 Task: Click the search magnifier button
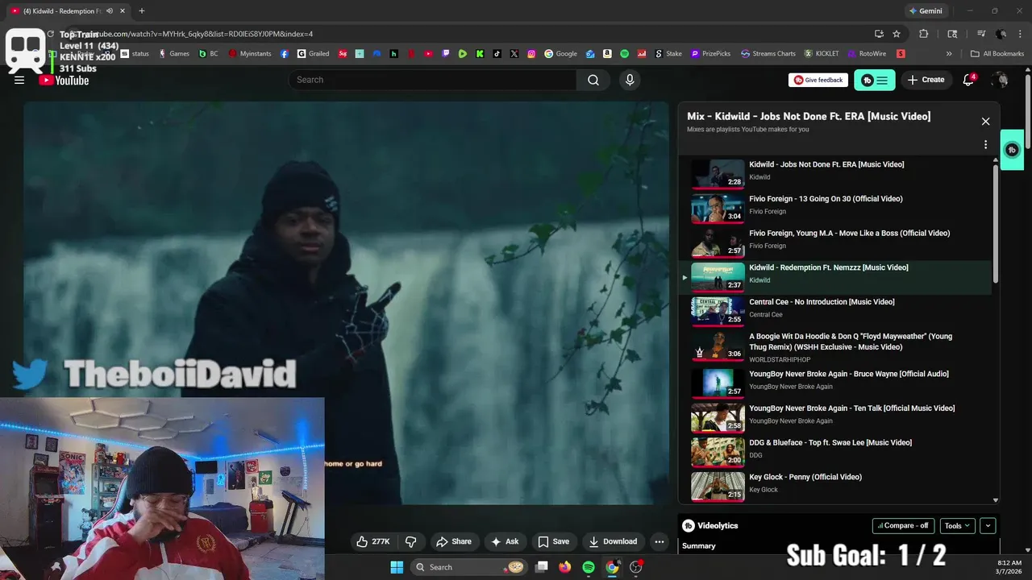tap(593, 80)
